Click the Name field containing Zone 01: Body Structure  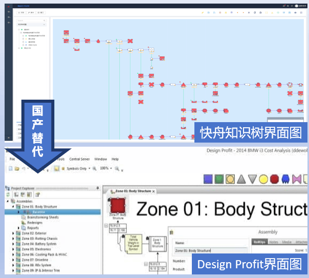[211, 250]
